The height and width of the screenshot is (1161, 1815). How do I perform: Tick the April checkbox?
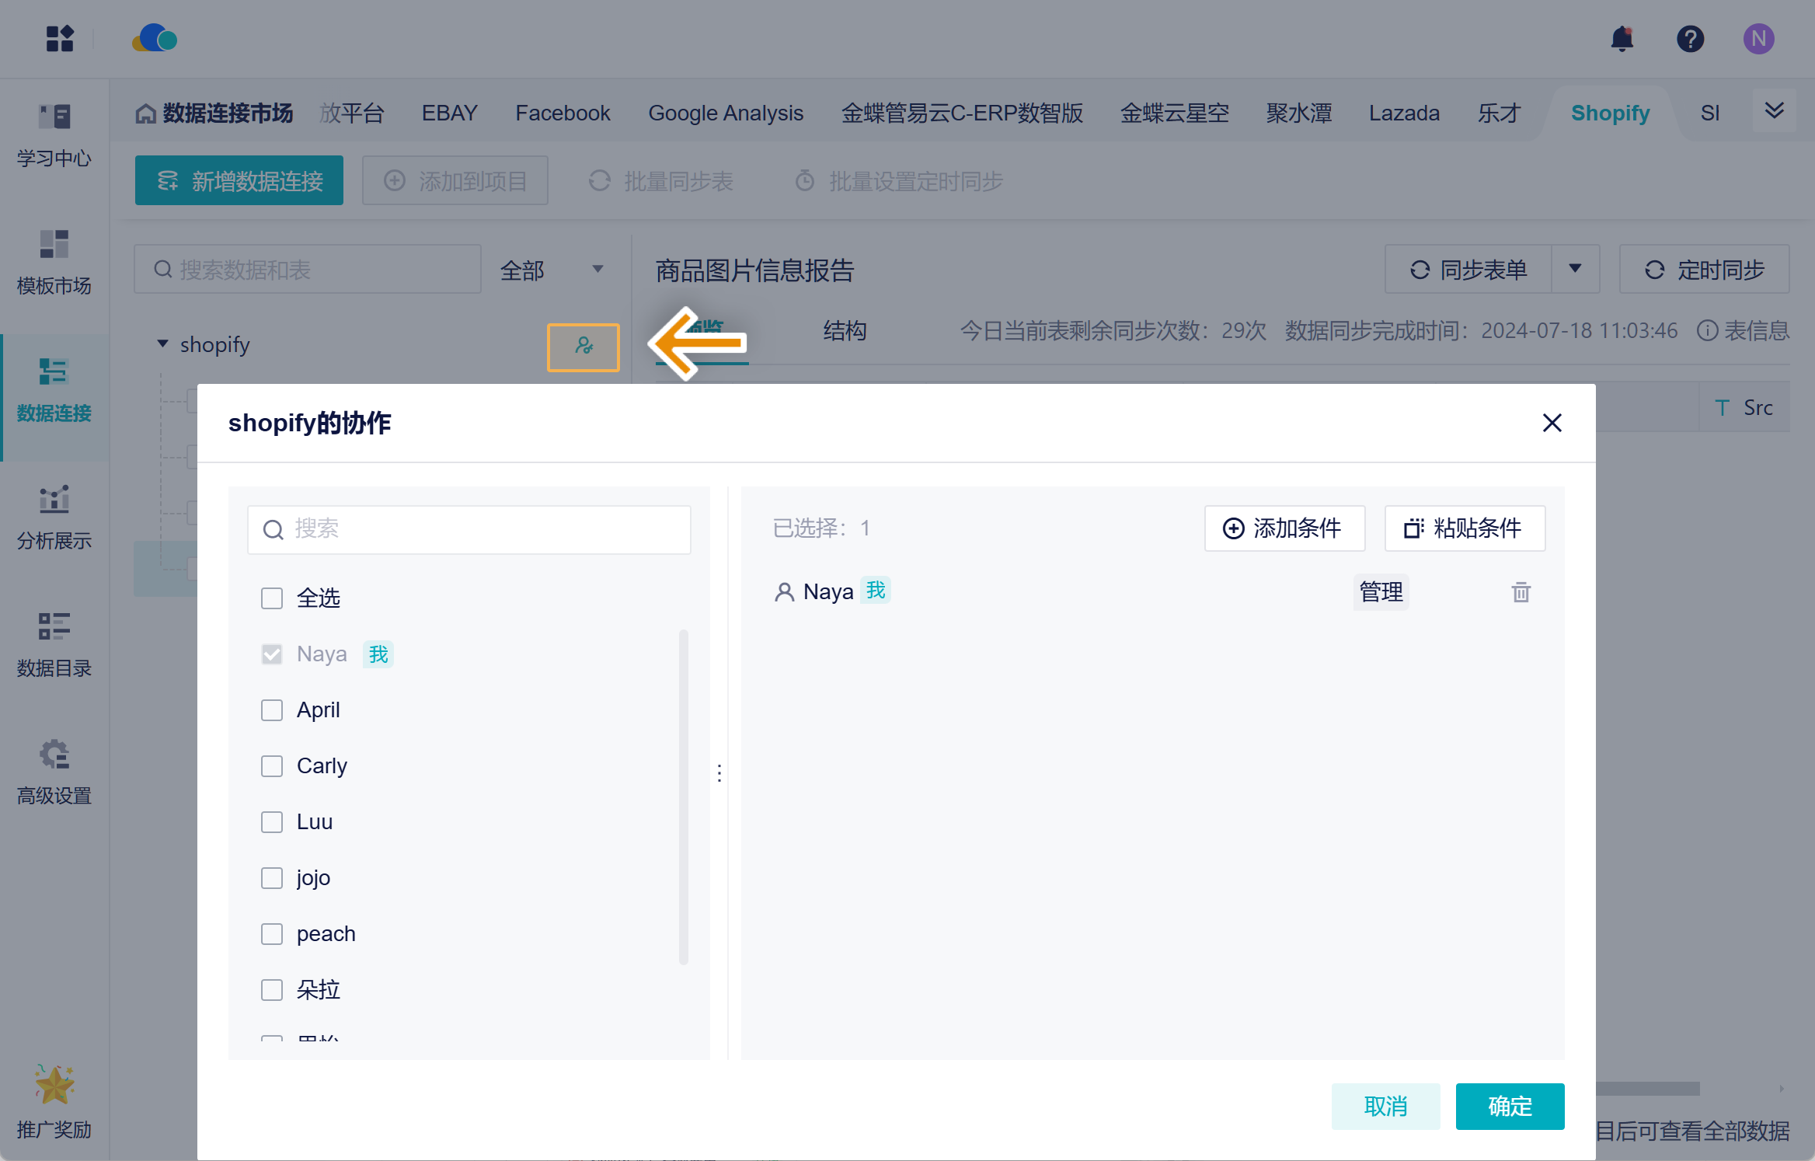tap(272, 709)
